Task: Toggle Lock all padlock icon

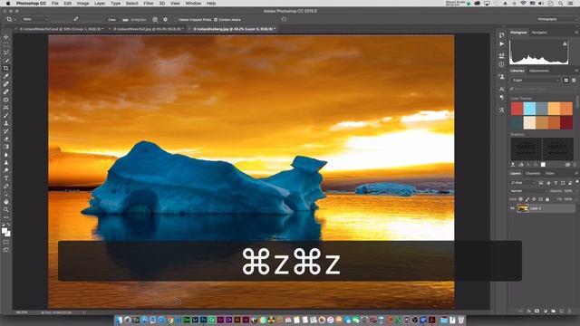Action: tap(547, 199)
